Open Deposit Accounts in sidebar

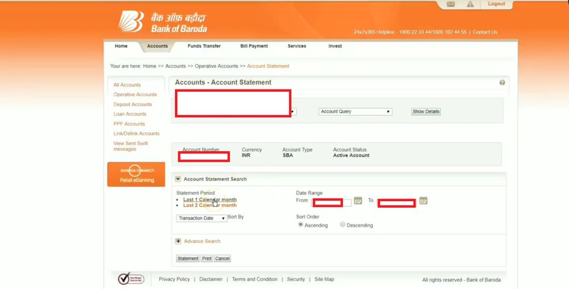(x=133, y=104)
